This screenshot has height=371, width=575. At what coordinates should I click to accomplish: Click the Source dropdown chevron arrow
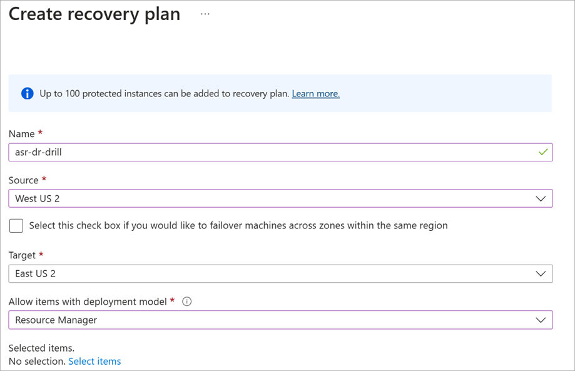[x=541, y=199]
